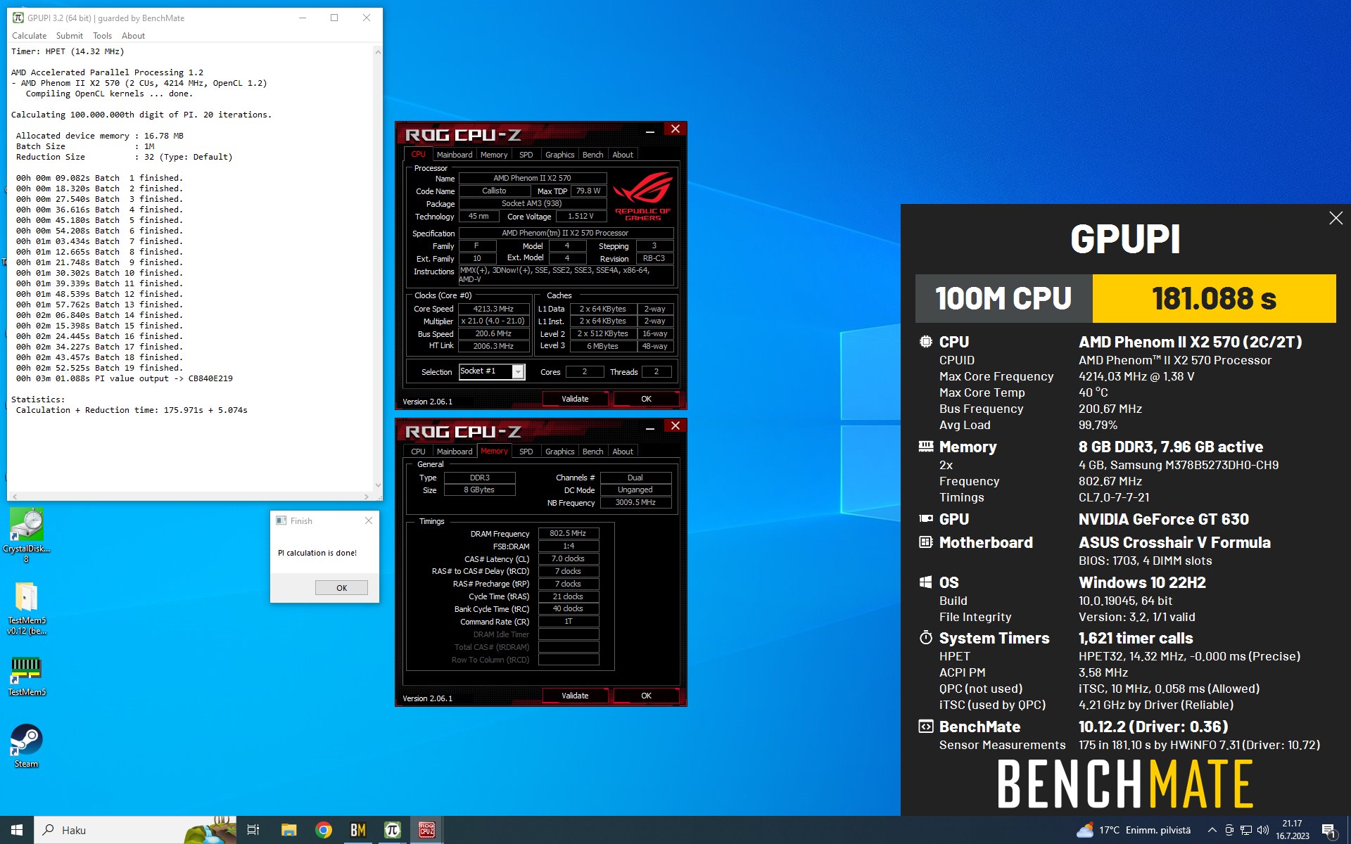The image size is (1351, 844).
Task: Open BenchMate taskbar icon
Action: [358, 830]
